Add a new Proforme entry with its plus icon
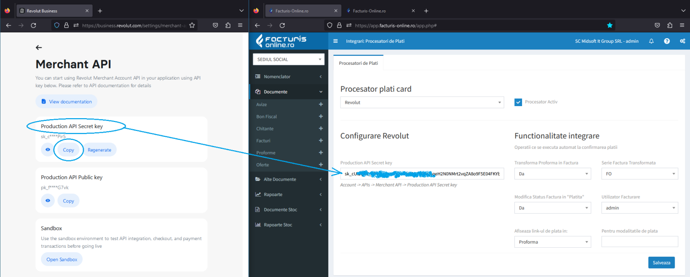 (321, 153)
